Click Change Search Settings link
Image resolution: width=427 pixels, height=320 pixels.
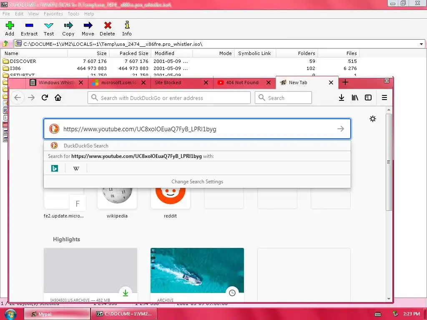click(x=197, y=182)
